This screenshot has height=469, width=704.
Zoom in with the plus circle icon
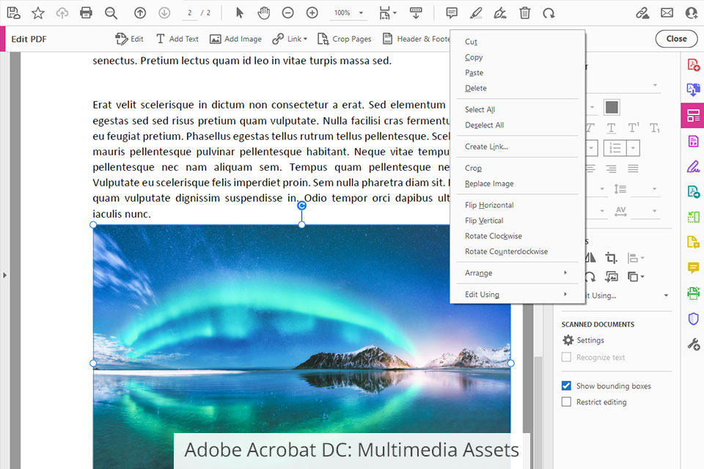(x=312, y=13)
